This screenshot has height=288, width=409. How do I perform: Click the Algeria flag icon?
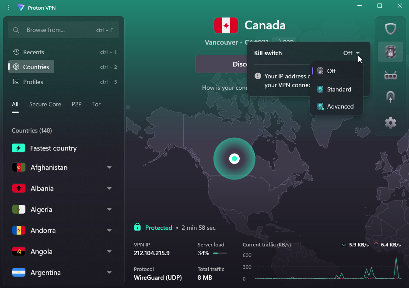(18, 209)
